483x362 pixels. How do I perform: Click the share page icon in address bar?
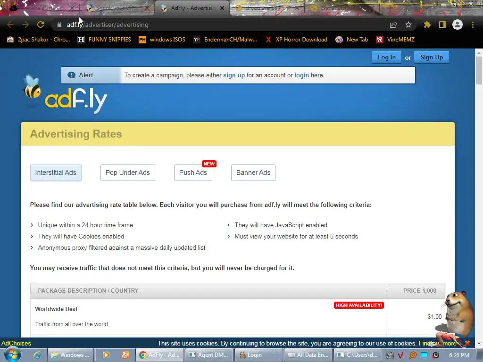coord(393,25)
